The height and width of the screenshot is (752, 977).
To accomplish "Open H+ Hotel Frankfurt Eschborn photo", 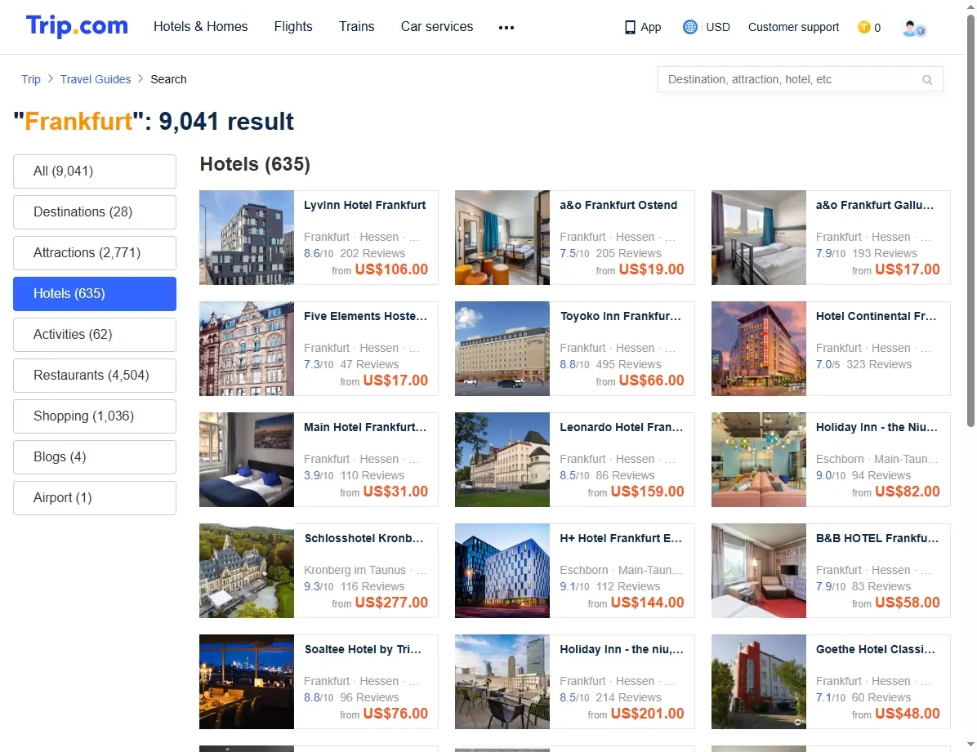I will pos(502,571).
